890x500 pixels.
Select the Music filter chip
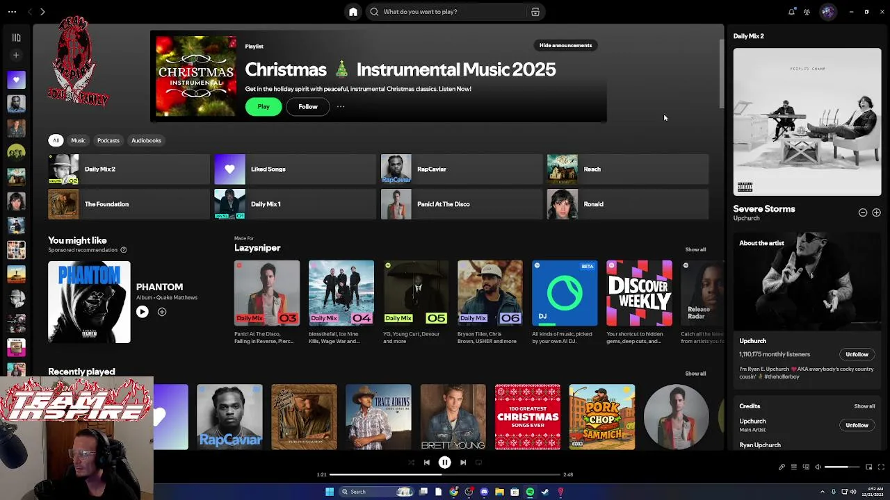[78, 140]
